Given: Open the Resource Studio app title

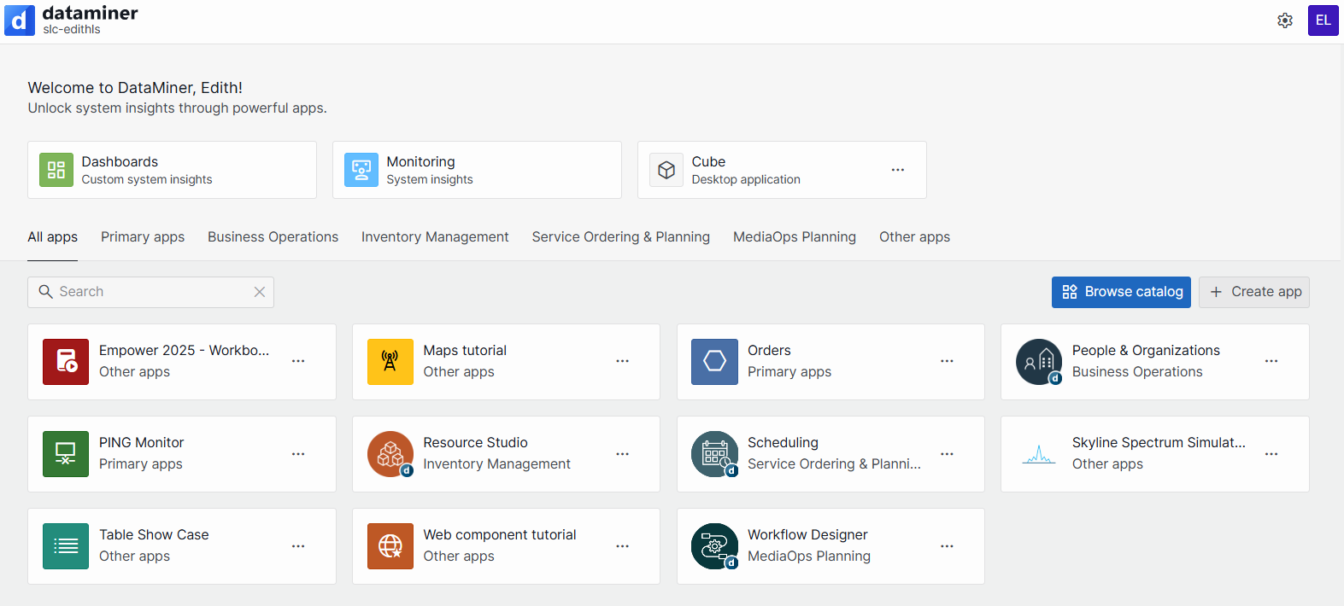Looking at the screenshot, I should 475,442.
